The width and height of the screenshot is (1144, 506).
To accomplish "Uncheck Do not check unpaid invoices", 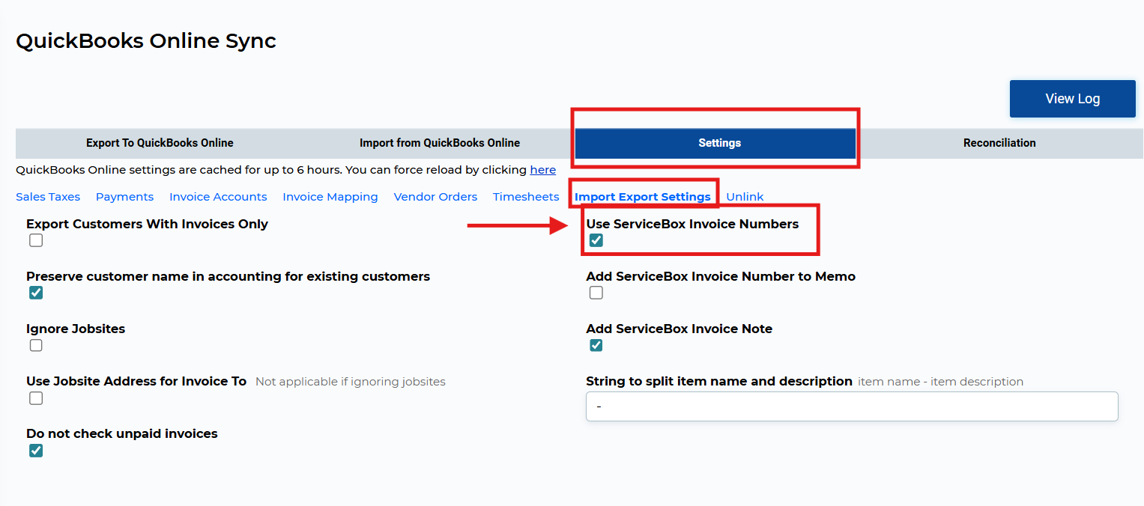I will [x=36, y=451].
